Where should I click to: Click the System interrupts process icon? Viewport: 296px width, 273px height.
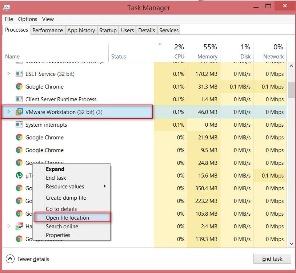point(19,125)
